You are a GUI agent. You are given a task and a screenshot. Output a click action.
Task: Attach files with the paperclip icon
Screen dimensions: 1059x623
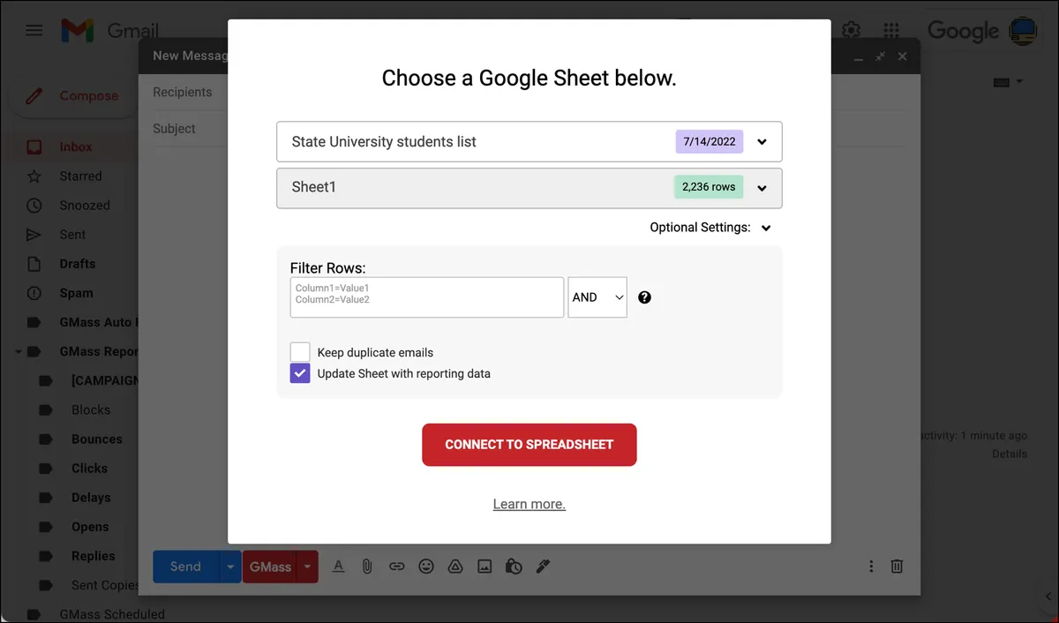pyautogui.click(x=367, y=567)
